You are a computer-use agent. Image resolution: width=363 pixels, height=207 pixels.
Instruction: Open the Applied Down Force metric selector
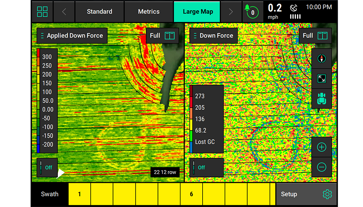click(x=72, y=36)
